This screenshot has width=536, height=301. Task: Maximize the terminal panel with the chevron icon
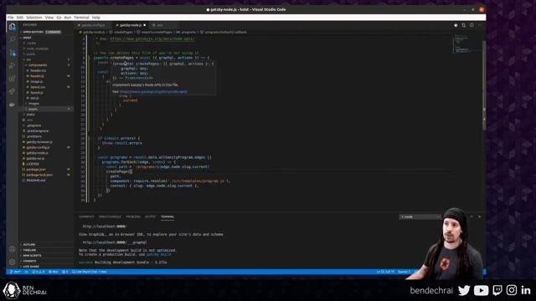472,217
